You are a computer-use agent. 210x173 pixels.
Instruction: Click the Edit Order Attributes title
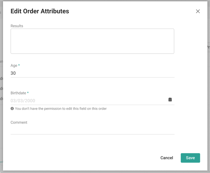click(x=40, y=11)
